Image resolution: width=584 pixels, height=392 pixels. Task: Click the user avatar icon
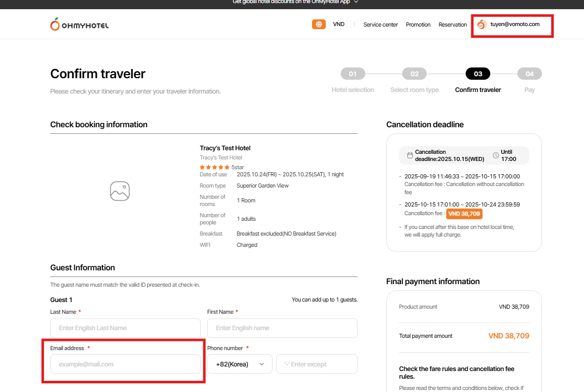point(481,25)
